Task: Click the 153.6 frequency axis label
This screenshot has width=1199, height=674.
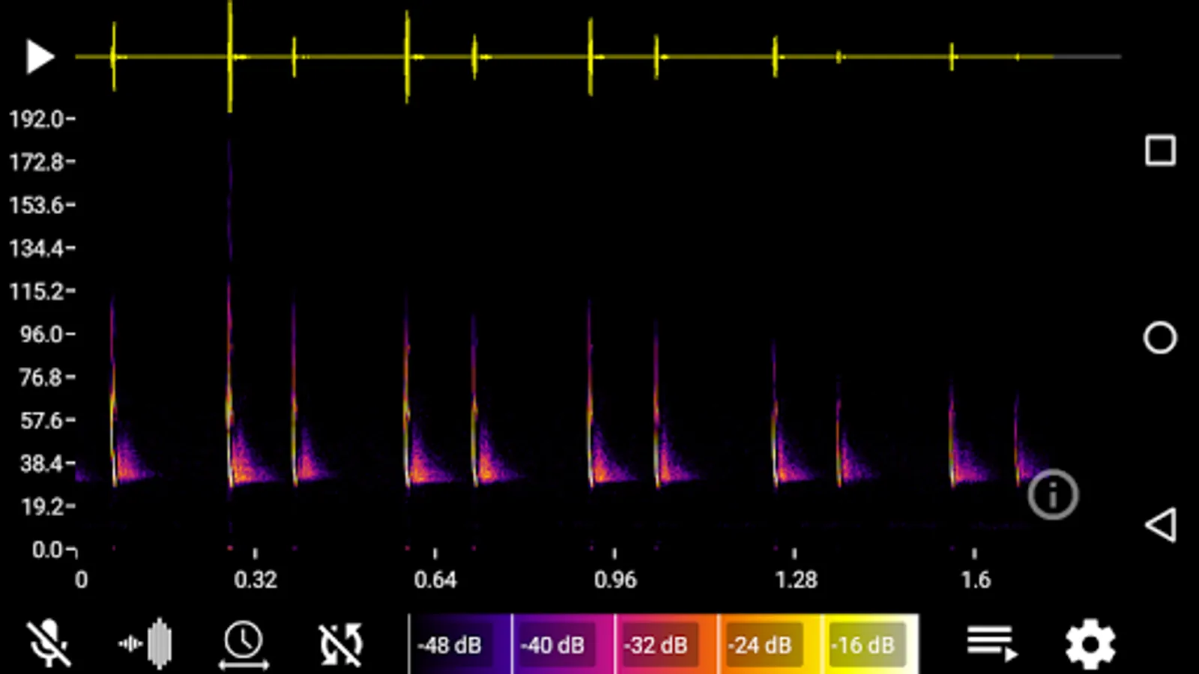Action: point(37,205)
